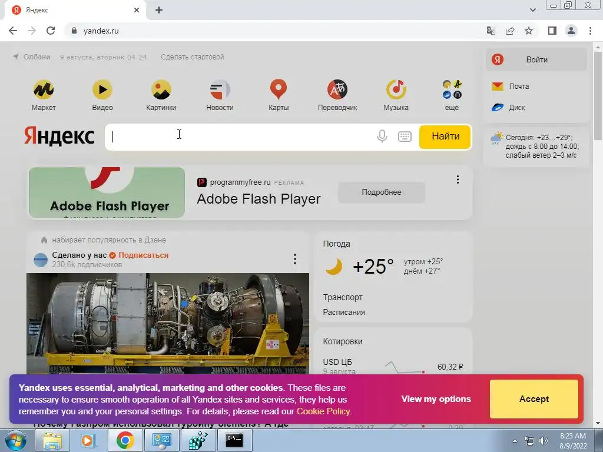Click the translate page icon
Screen dimensions: 603x452
coord(491,31)
